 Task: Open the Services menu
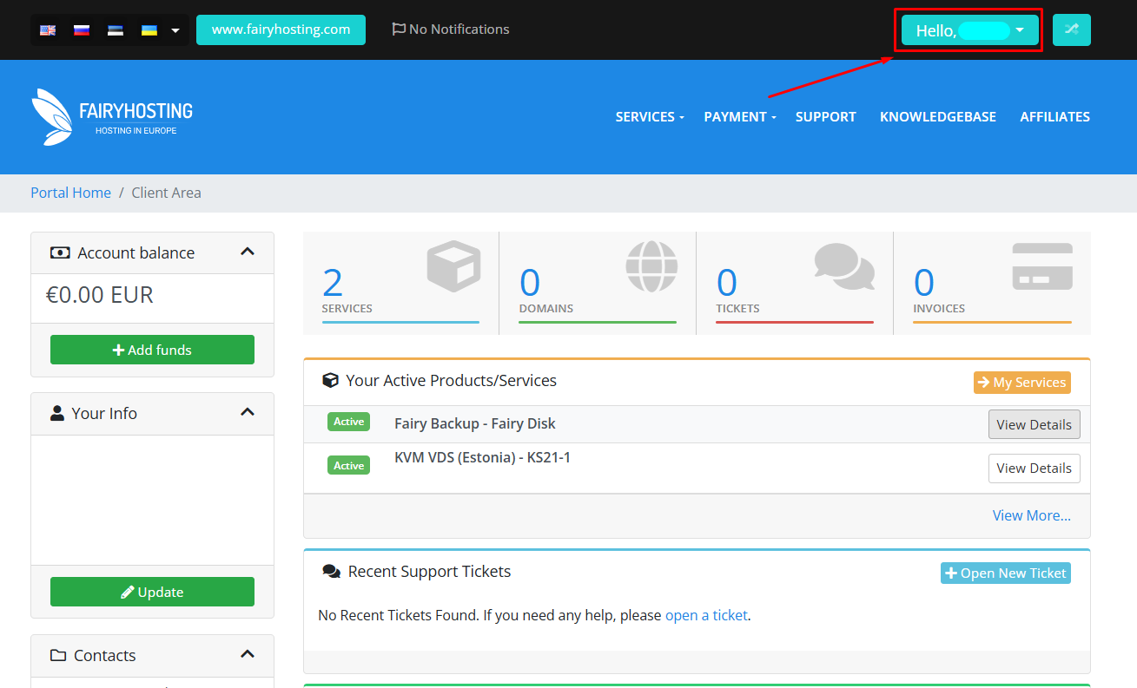(x=650, y=116)
